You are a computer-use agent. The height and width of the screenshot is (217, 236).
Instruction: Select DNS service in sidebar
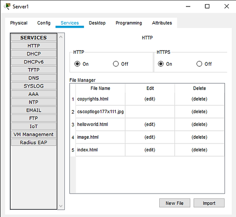34,78
